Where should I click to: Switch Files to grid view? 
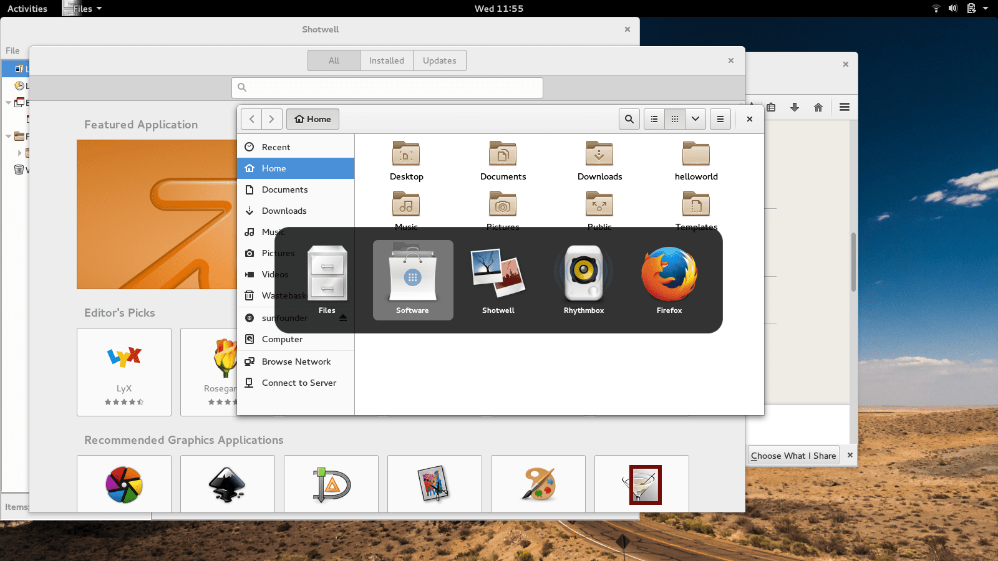(x=675, y=119)
